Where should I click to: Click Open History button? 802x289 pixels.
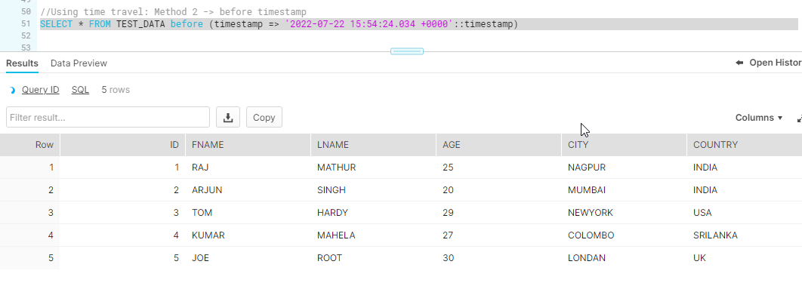point(769,63)
